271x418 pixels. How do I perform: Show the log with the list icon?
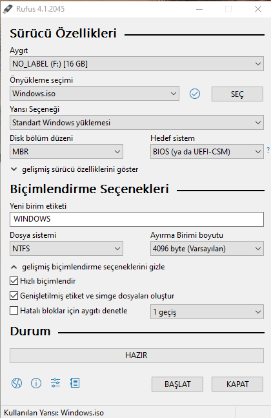coord(75,383)
